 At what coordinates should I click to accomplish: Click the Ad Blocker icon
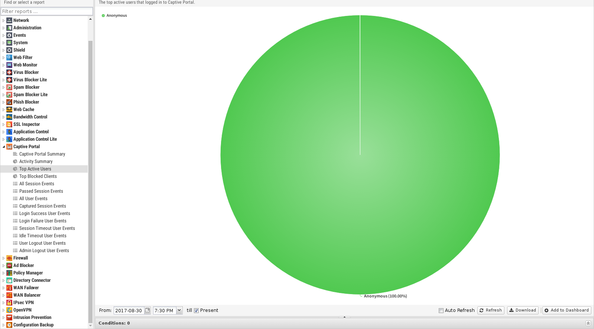[9, 266]
